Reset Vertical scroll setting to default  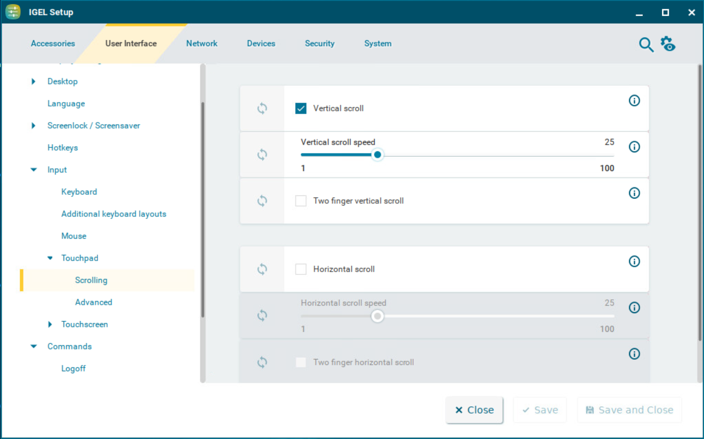262,108
